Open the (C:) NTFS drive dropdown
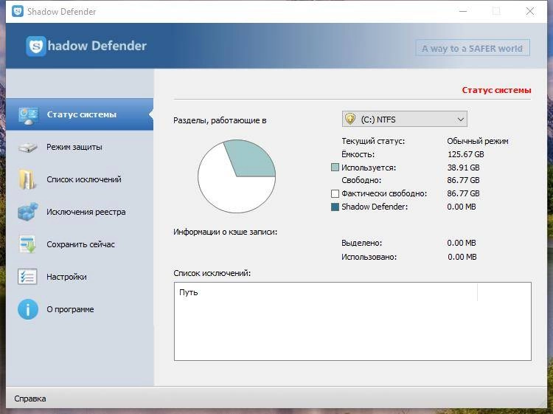 (x=405, y=119)
